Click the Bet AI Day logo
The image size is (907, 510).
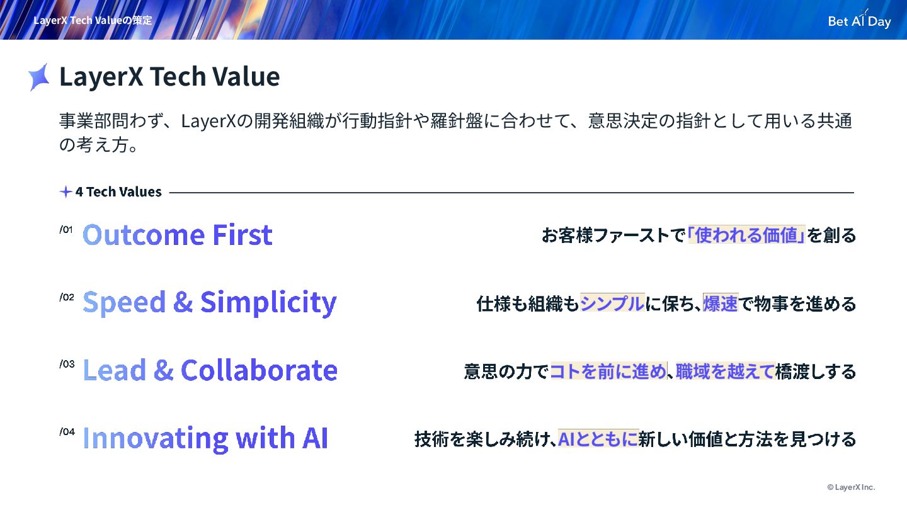[859, 20]
